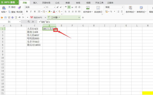Viewport: 153px width, 95px height.
Task: Increase font size with the larger A icon
Action: (x=58, y=7)
